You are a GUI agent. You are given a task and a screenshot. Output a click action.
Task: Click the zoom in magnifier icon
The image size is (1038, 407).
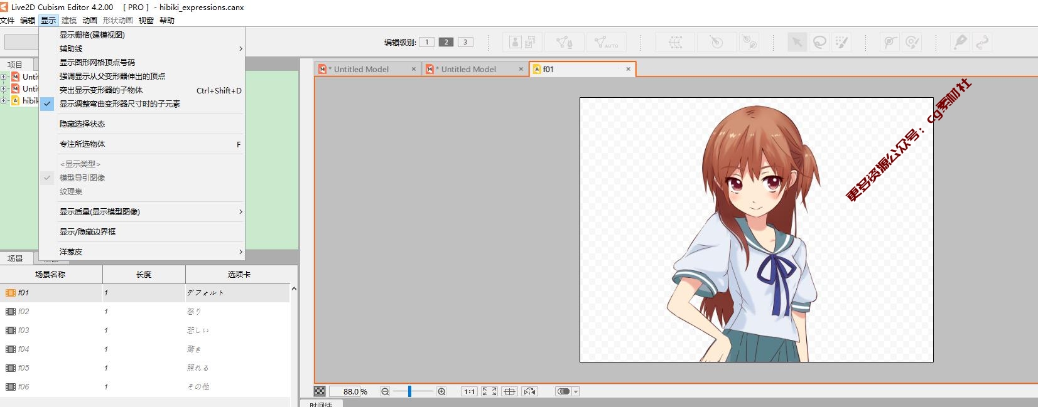[441, 391]
